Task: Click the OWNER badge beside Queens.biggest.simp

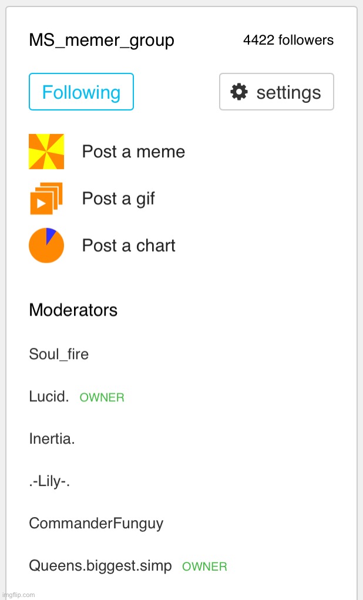Action: pos(204,567)
